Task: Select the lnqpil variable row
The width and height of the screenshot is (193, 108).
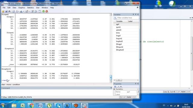Action: click(x=126, y=36)
